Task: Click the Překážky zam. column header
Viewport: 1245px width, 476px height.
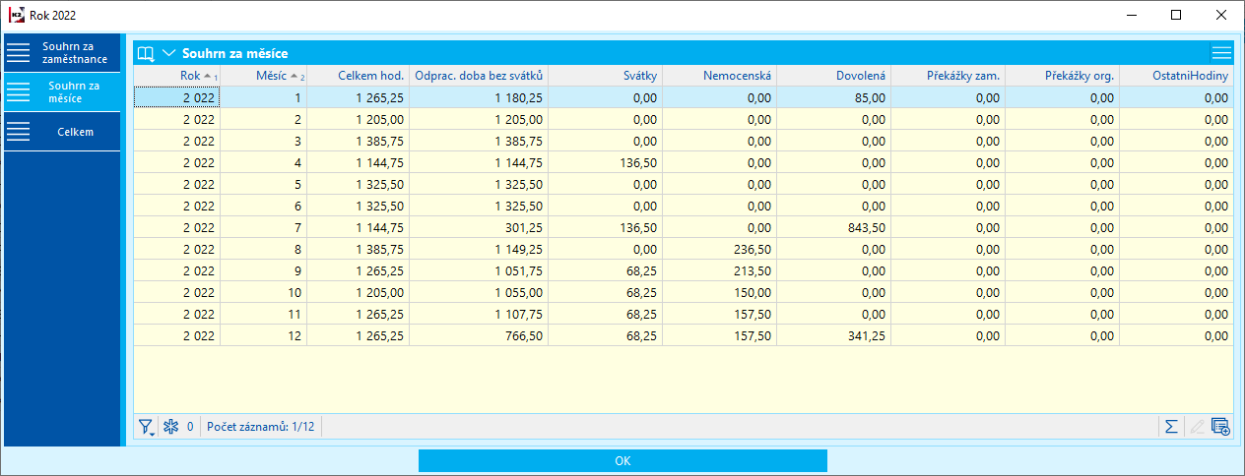Action: click(x=948, y=76)
